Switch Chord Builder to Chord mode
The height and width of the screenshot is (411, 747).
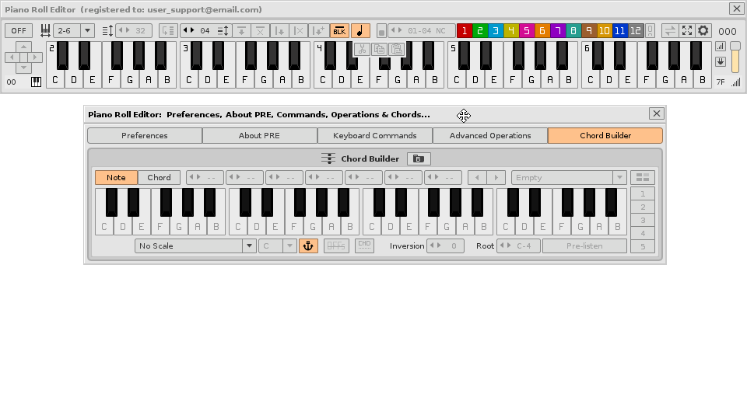[159, 178]
